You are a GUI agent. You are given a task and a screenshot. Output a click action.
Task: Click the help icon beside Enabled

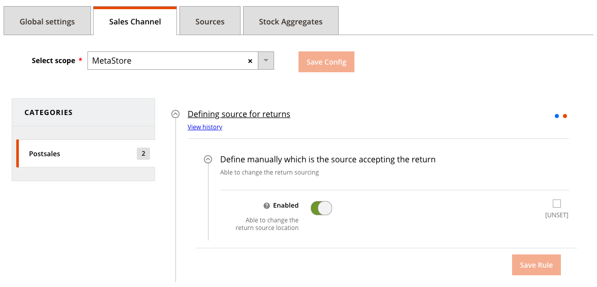point(267,206)
